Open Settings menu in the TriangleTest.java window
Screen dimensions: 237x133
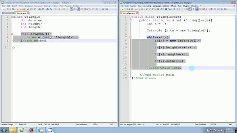166,6
